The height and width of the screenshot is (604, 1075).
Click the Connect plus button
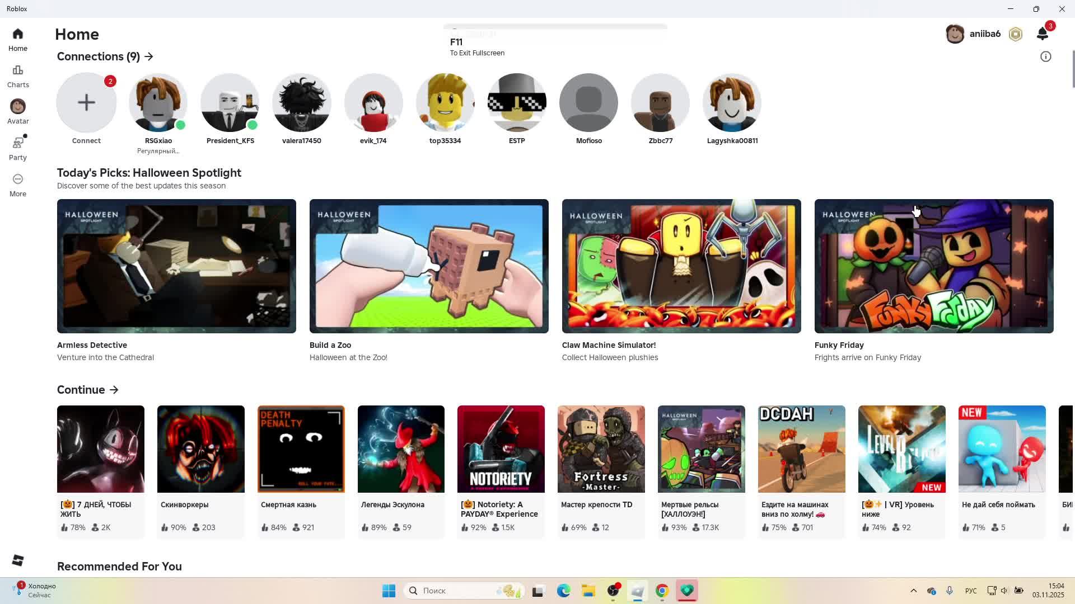86,103
